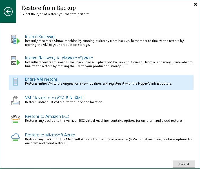Click the Amazon EC2 virtual machine description
The height and width of the screenshot is (169, 200).
click(x=104, y=121)
